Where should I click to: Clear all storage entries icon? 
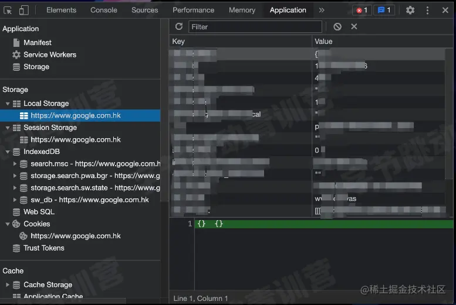tap(337, 27)
